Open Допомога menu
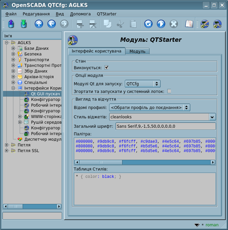 pyautogui.click(x=80, y=14)
